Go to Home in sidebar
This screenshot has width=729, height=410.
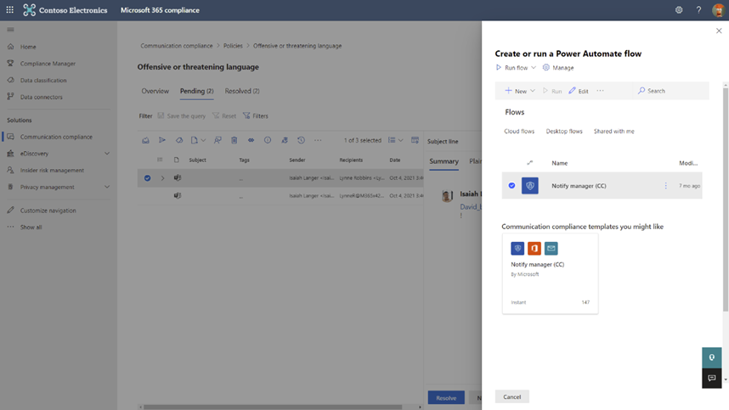(x=28, y=47)
